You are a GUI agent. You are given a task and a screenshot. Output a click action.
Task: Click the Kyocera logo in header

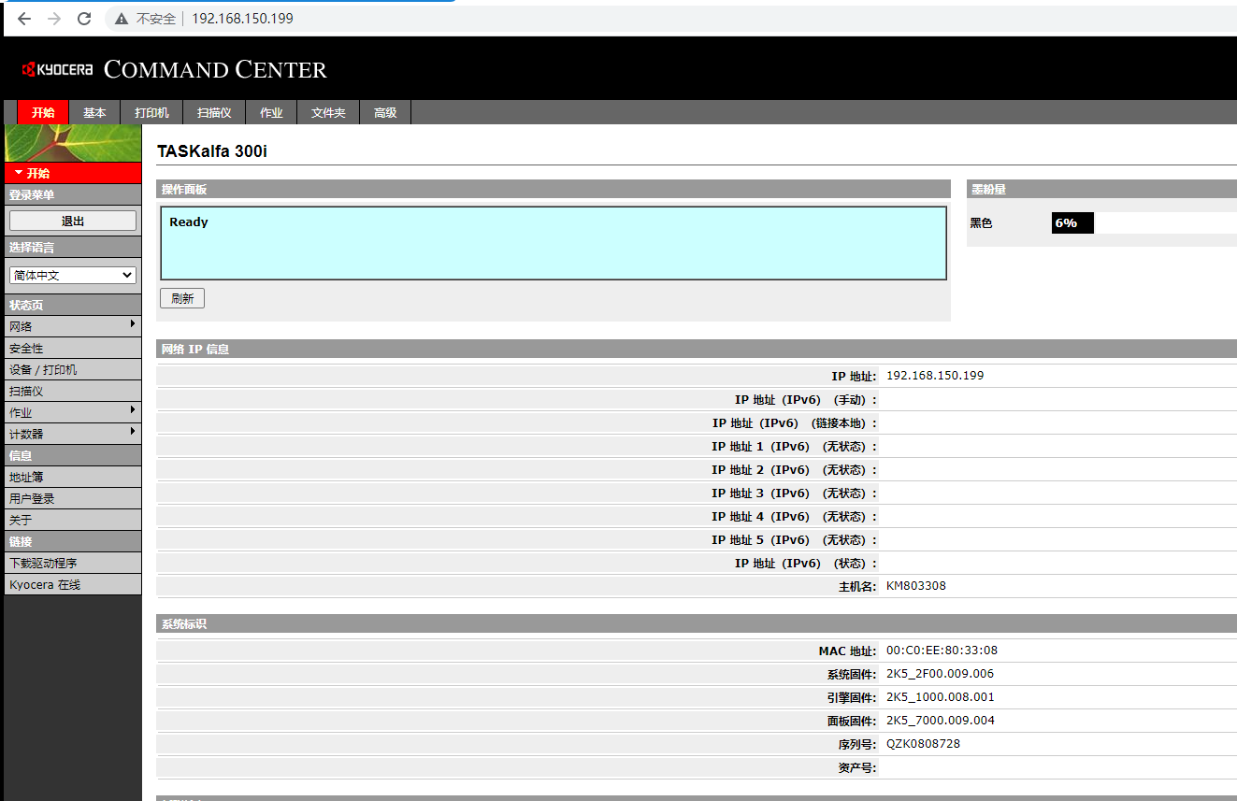(x=57, y=69)
